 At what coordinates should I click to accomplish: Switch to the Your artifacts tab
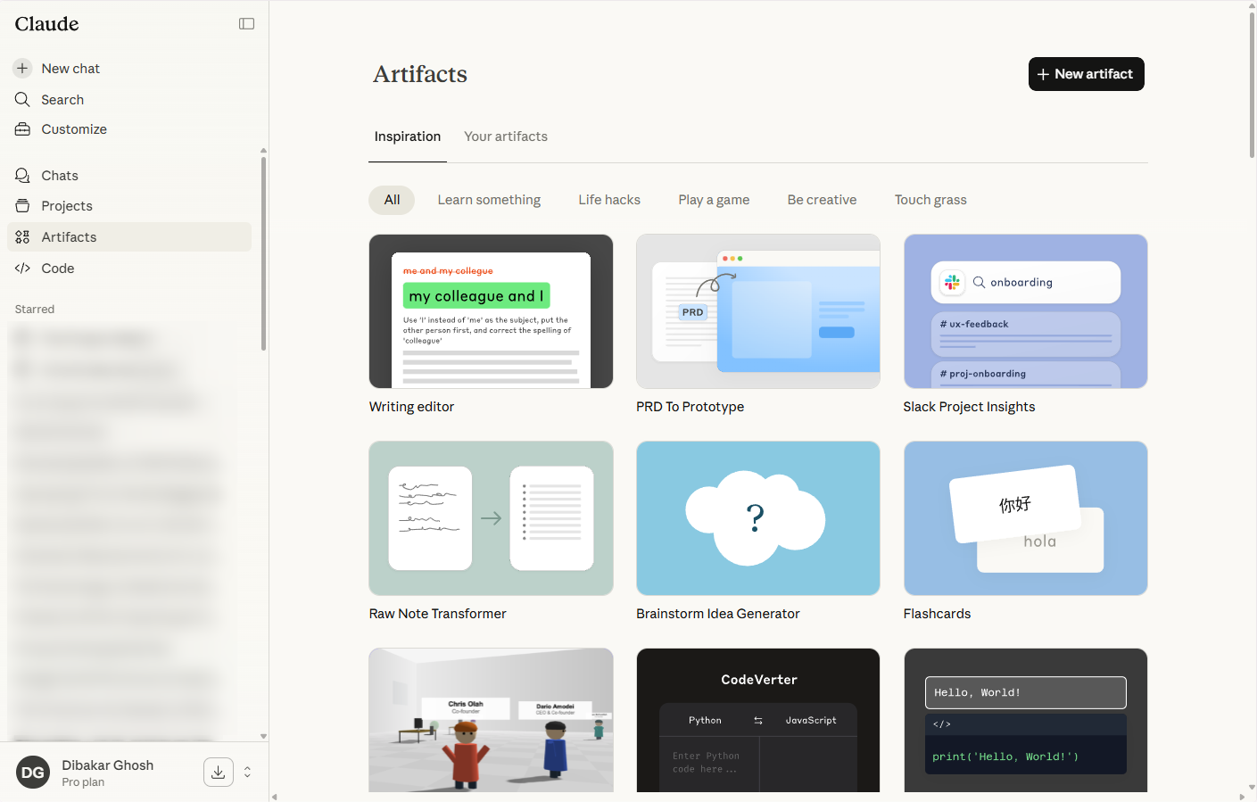tap(506, 136)
